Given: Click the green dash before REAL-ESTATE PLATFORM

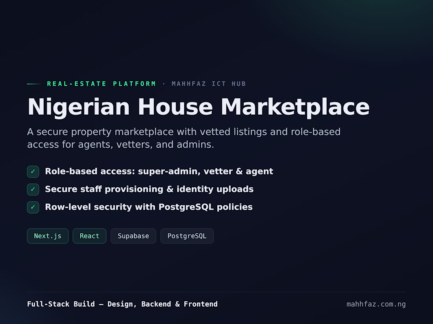Looking at the screenshot, I should tap(34, 84).
